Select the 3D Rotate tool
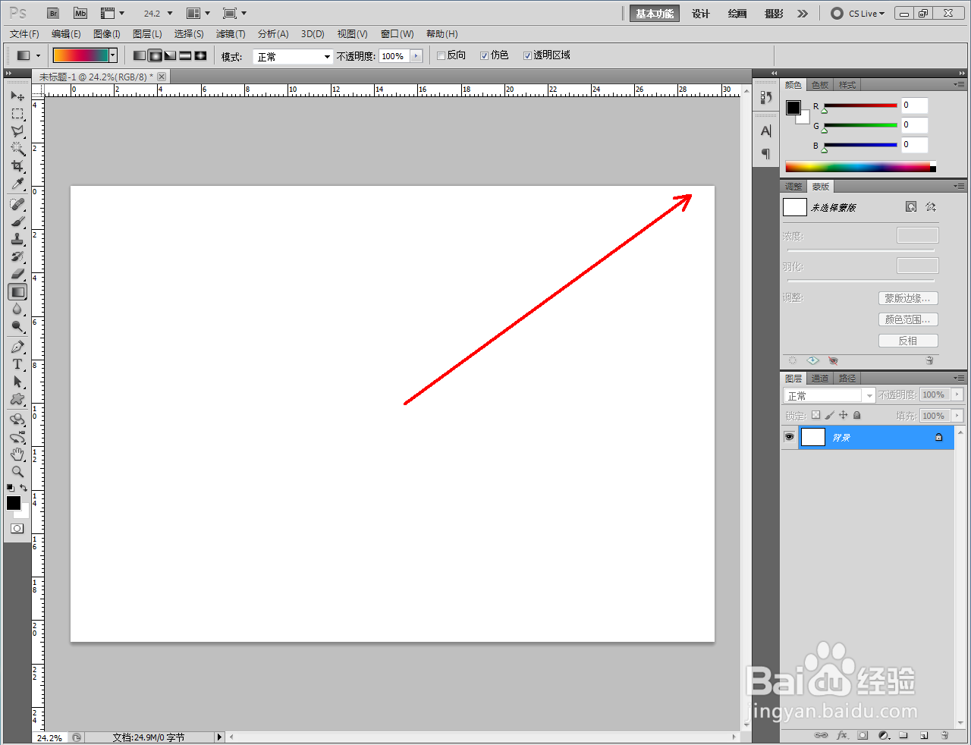This screenshot has height=745, width=971. (x=17, y=420)
